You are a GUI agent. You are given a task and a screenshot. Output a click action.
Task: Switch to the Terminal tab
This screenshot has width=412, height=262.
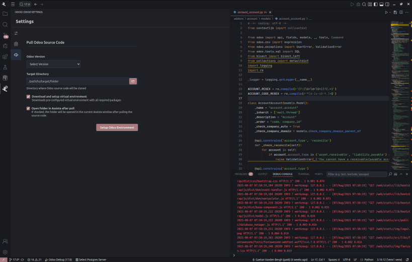pyautogui.click(x=303, y=174)
